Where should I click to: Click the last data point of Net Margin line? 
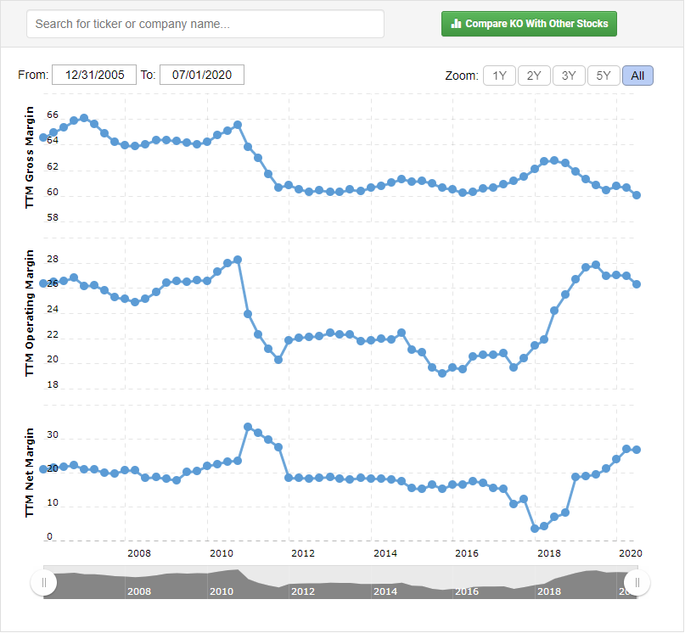[637, 450]
